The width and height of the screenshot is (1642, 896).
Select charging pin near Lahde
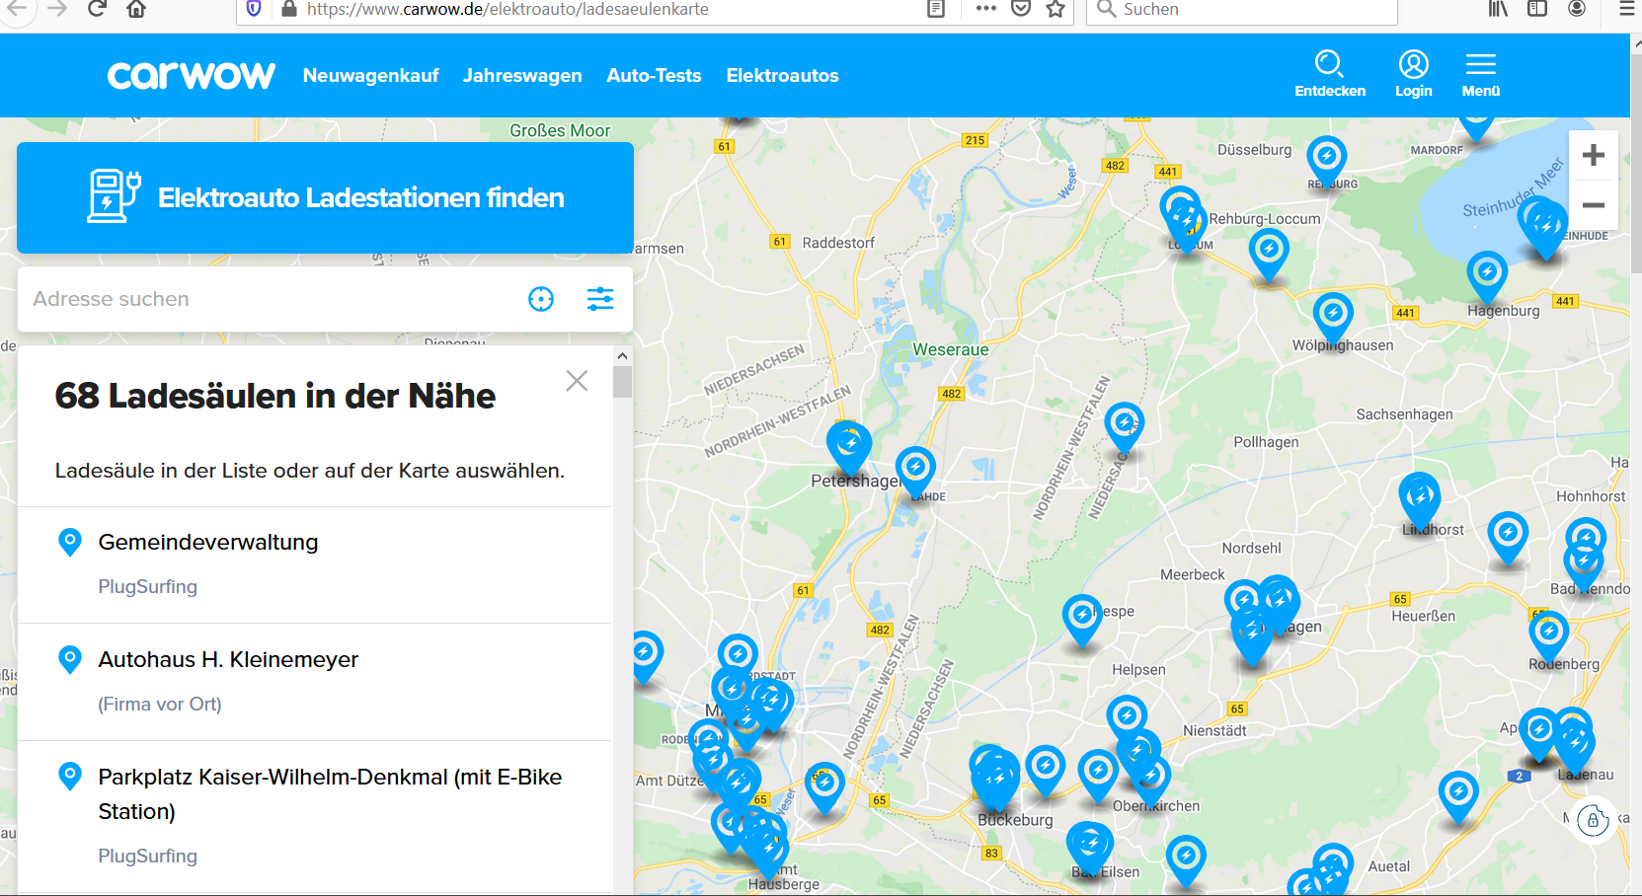[915, 473]
